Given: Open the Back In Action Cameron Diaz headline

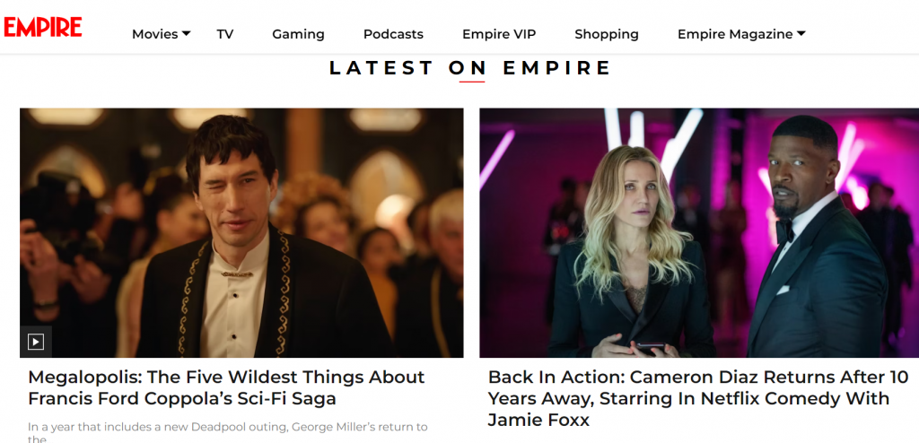Looking at the screenshot, I should [698, 398].
